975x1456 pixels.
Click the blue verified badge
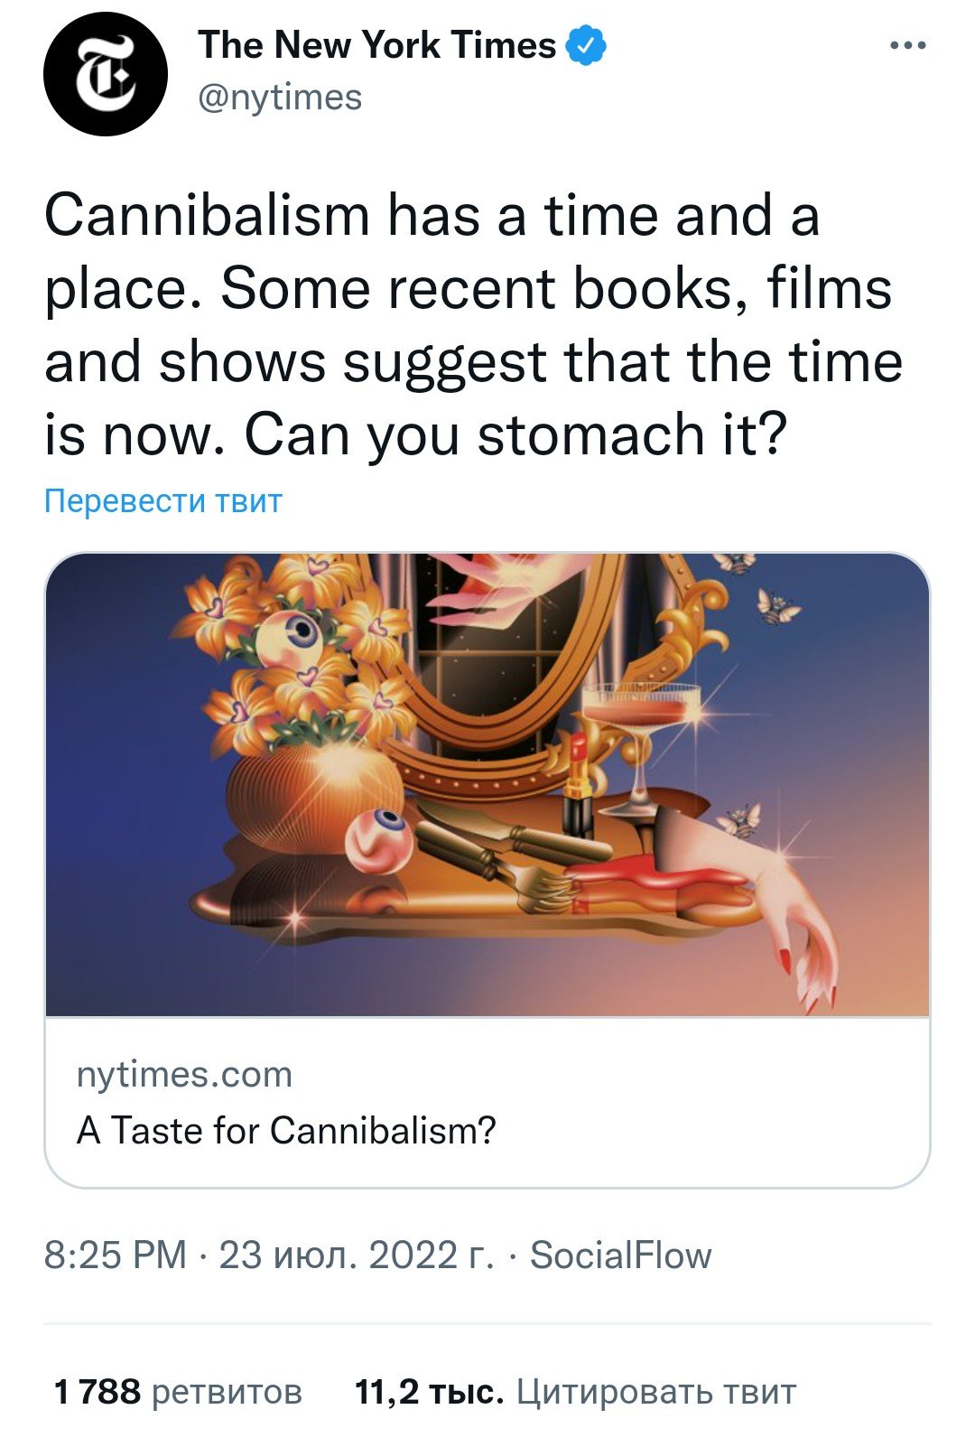[586, 45]
